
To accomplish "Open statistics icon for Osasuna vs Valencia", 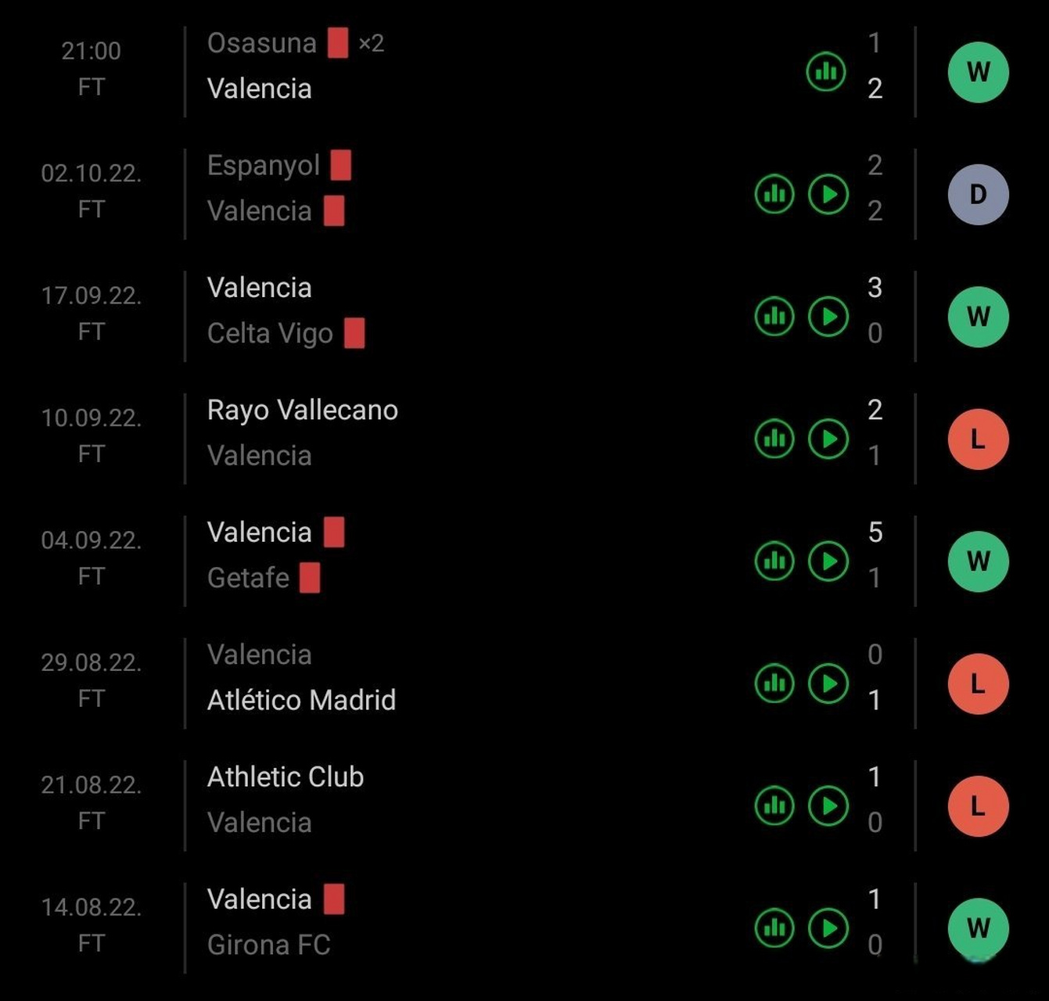I will pos(826,72).
